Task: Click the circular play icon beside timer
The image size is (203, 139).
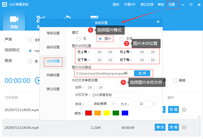Action: (38, 81)
